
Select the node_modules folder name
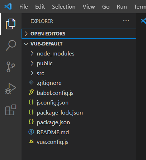[56, 54]
